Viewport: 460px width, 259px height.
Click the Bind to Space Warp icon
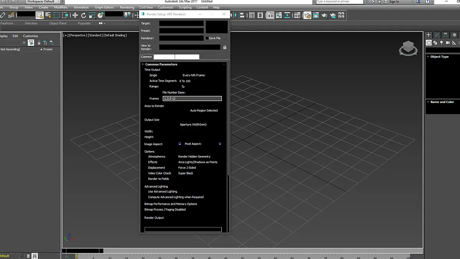[x=11, y=15]
